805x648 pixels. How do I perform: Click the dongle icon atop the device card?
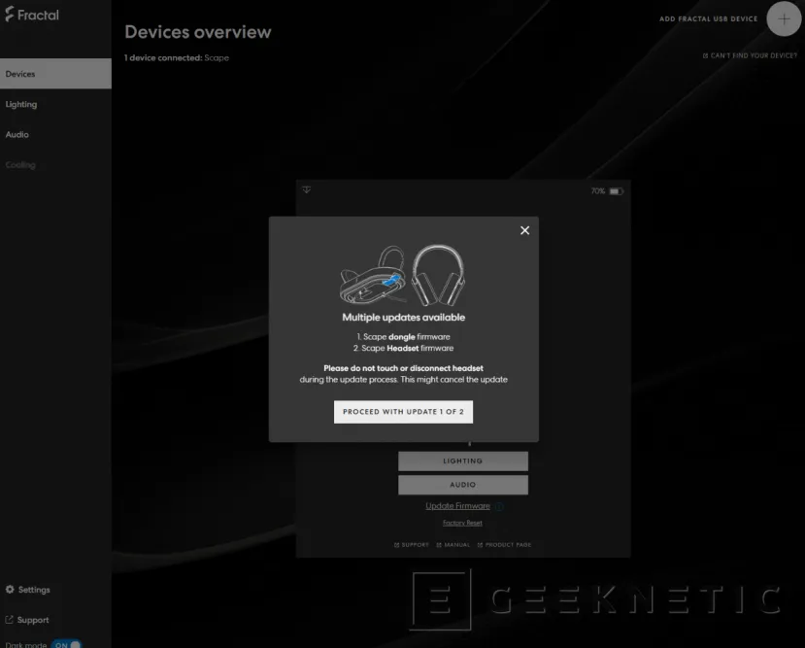click(x=307, y=189)
